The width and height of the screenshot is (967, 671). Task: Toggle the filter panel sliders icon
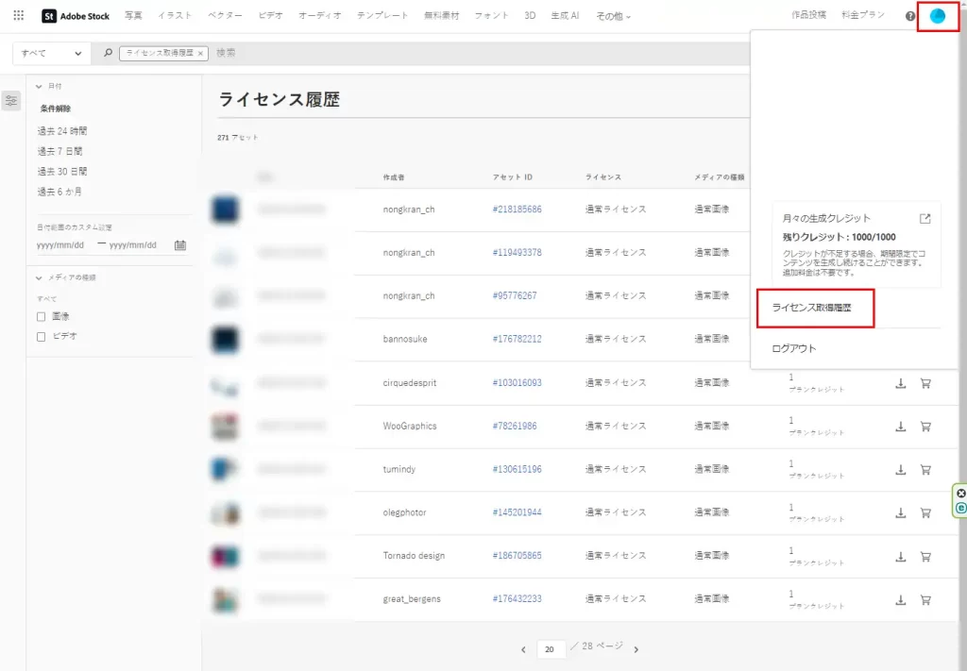[x=11, y=100]
